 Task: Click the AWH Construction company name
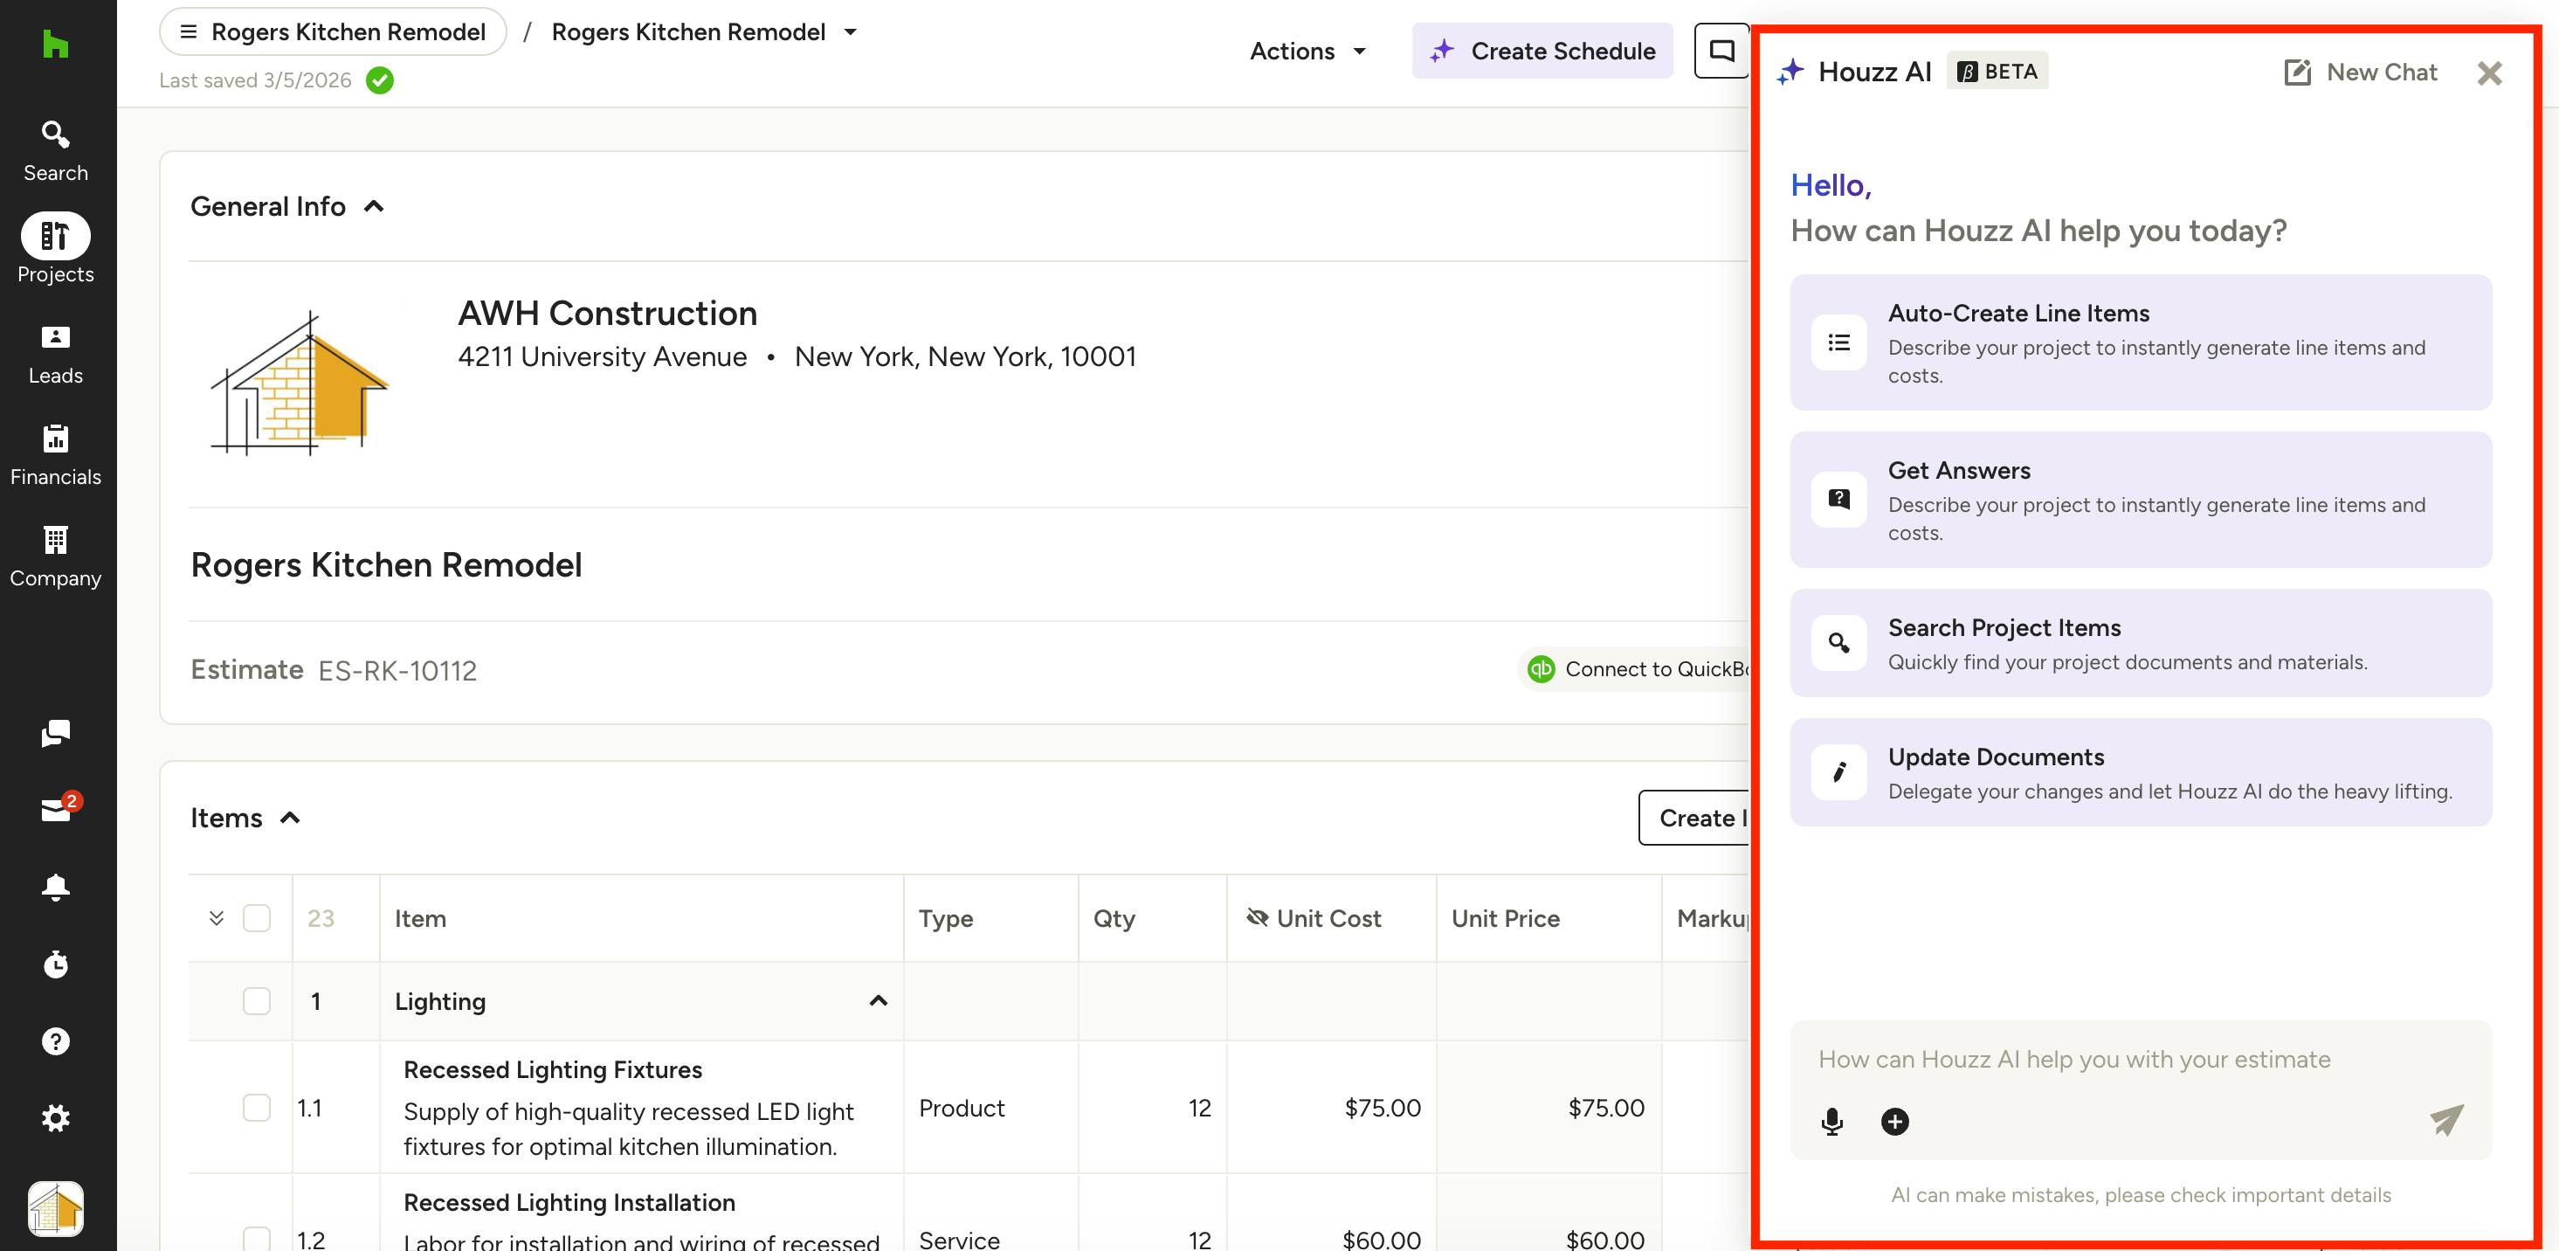click(x=608, y=313)
